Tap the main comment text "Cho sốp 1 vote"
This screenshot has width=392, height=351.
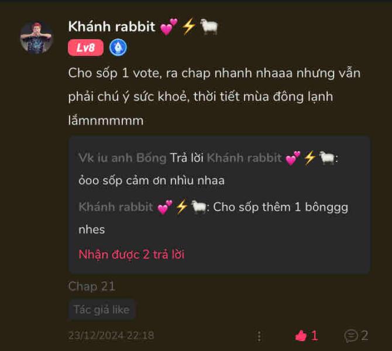[x=115, y=73]
